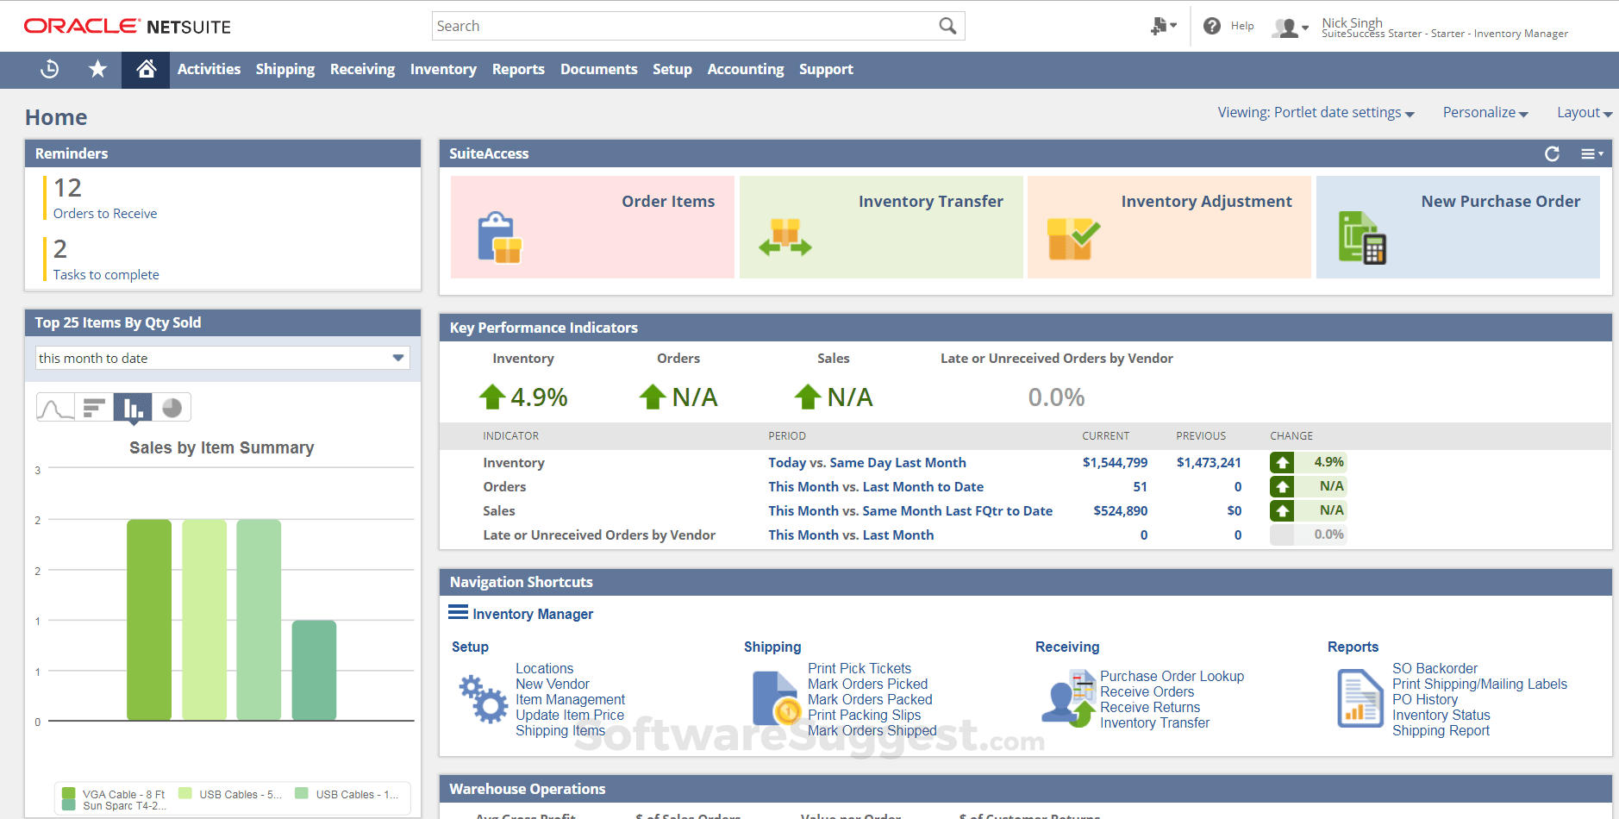Image resolution: width=1619 pixels, height=819 pixels.
Task: Open the SuiteAccess portlet menu
Action: coord(1591,153)
